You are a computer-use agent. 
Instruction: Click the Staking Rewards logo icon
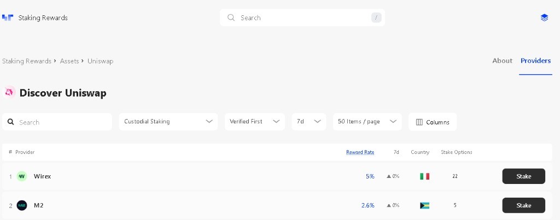[x=8, y=17]
